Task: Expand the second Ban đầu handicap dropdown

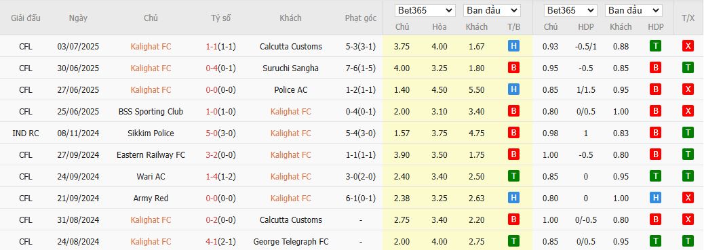Action: 633,10
